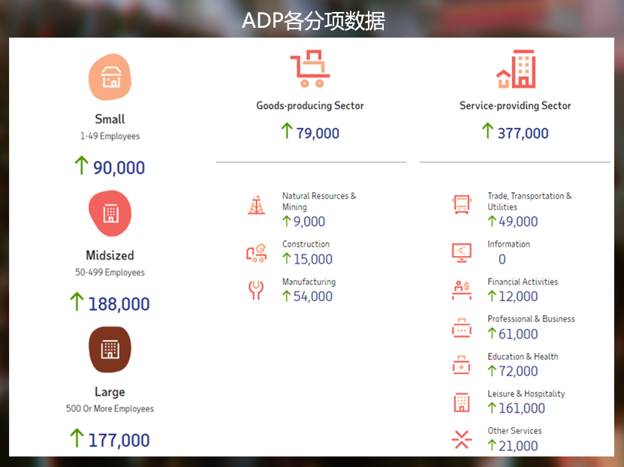This screenshot has height=467, width=624.
Task: Click the green arrow beside 377,000
Action: [x=488, y=131]
